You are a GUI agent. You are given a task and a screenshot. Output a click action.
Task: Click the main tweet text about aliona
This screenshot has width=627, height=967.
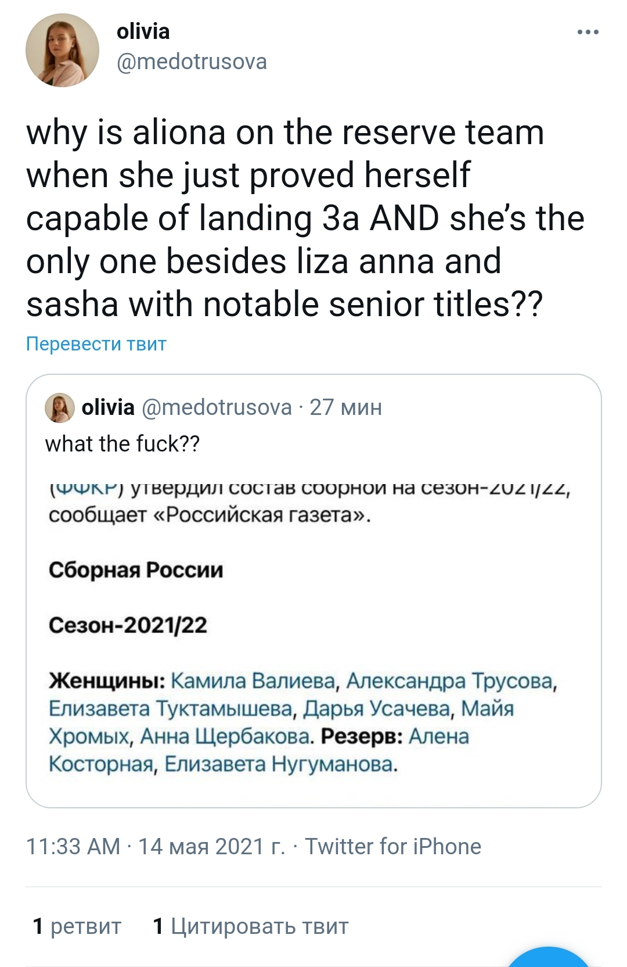(284, 219)
